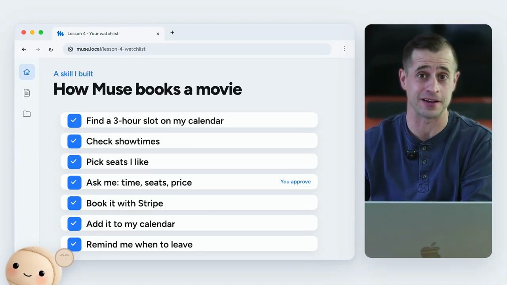Close the Lesson 4 tab
507x285 pixels.
point(158,34)
